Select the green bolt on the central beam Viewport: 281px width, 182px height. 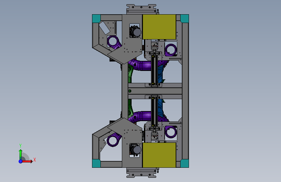tap(130, 91)
